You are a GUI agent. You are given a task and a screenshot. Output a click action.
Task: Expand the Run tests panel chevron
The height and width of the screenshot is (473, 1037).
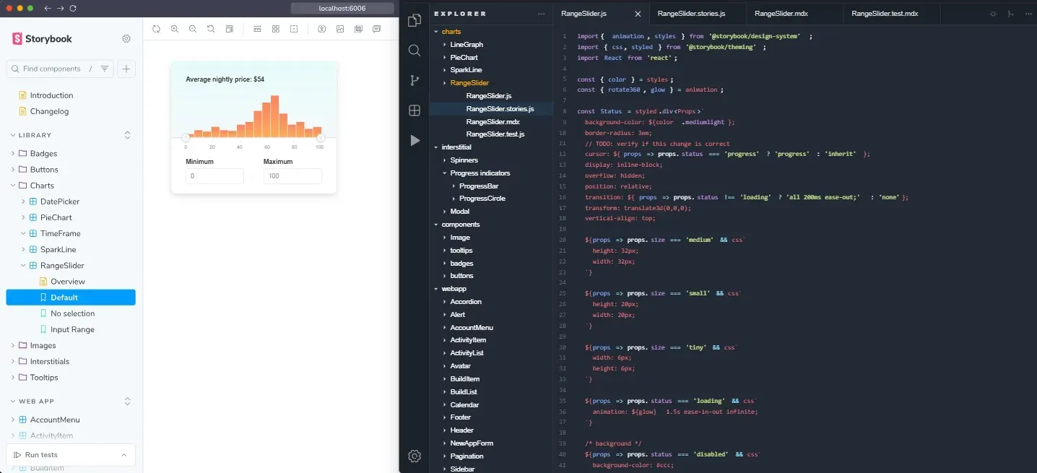(124, 455)
